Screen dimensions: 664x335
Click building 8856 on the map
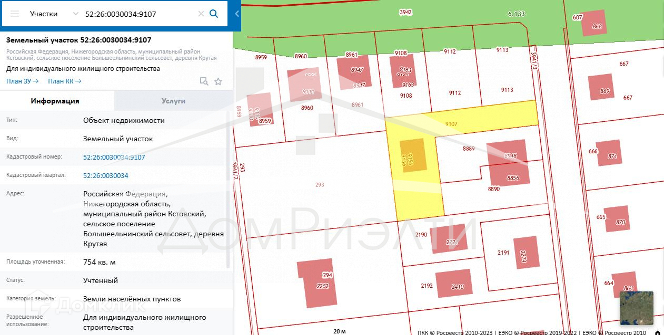click(x=510, y=172)
